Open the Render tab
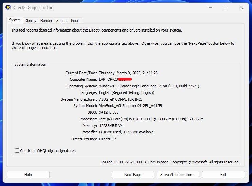The image size is (252, 186). click(x=46, y=21)
